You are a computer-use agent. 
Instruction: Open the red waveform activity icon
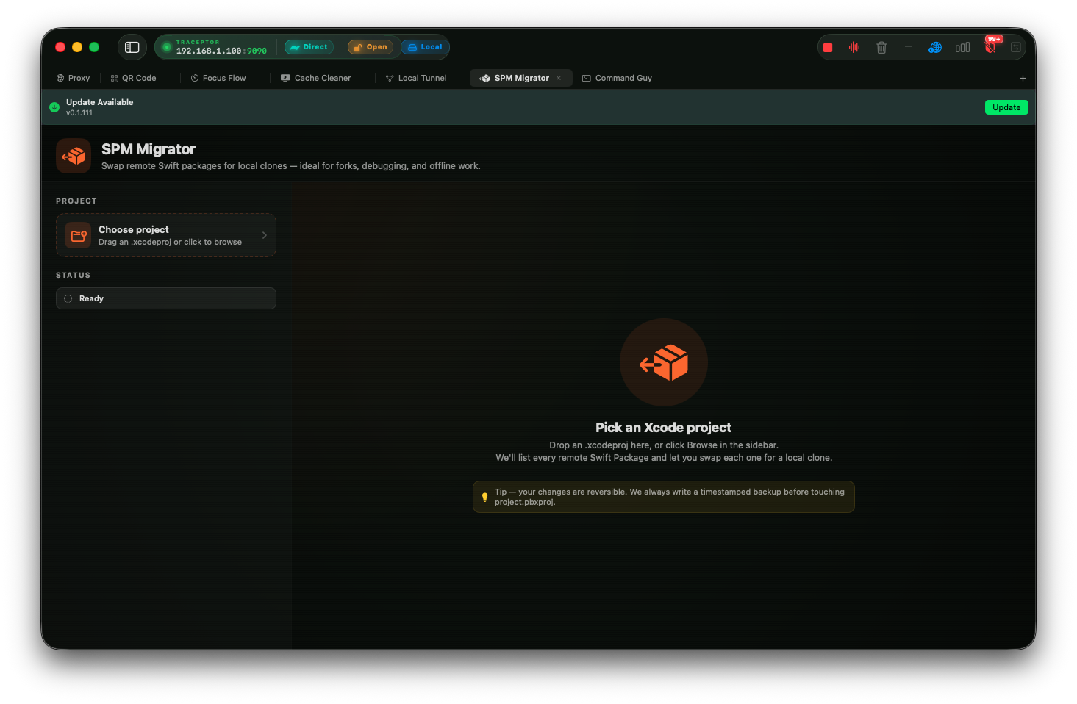854,47
